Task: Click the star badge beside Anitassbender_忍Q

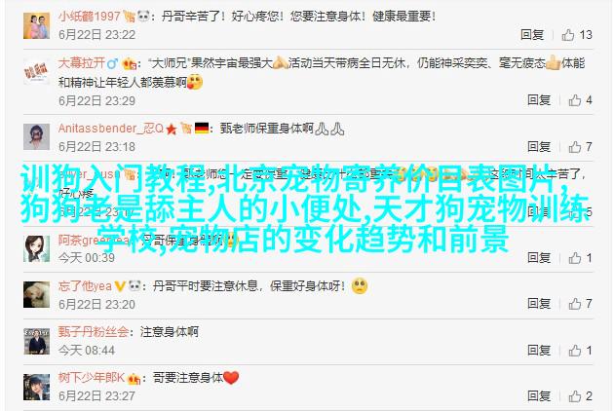Action: tap(172, 129)
